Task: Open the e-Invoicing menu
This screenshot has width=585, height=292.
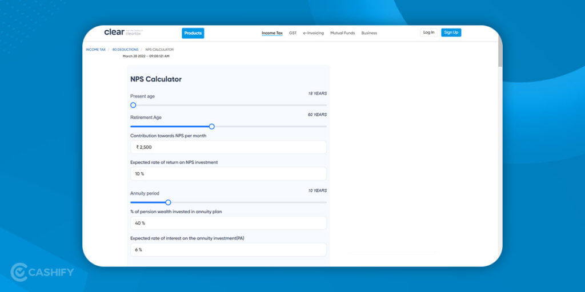Action: (314, 33)
